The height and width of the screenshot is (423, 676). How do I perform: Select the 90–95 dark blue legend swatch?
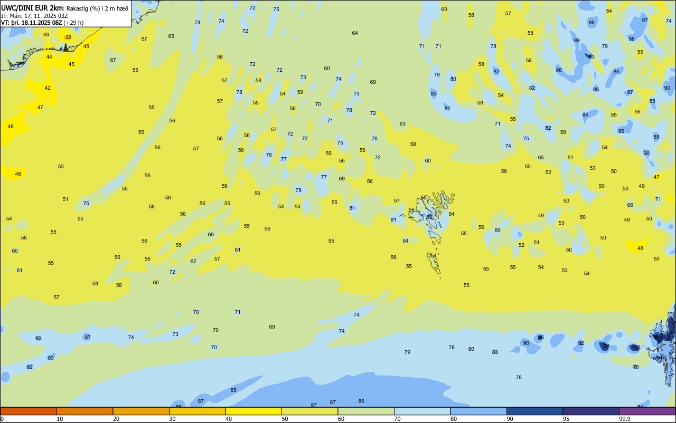(535, 411)
